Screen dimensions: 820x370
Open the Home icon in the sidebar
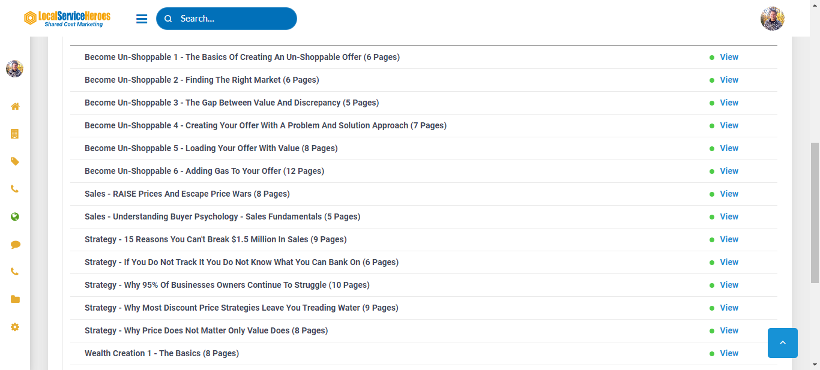pos(15,106)
